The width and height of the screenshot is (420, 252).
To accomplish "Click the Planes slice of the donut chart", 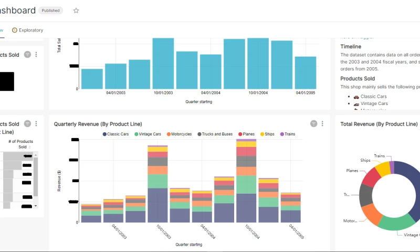I will [371, 178].
